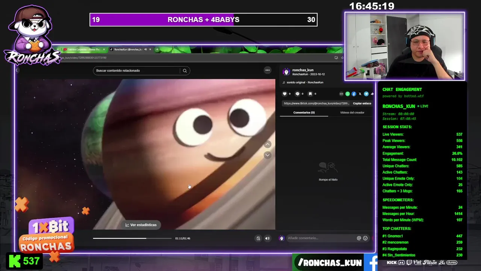The width and height of the screenshot is (481, 271).
Task: Switch to the Comentarios (0) tab
Action: click(x=304, y=113)
